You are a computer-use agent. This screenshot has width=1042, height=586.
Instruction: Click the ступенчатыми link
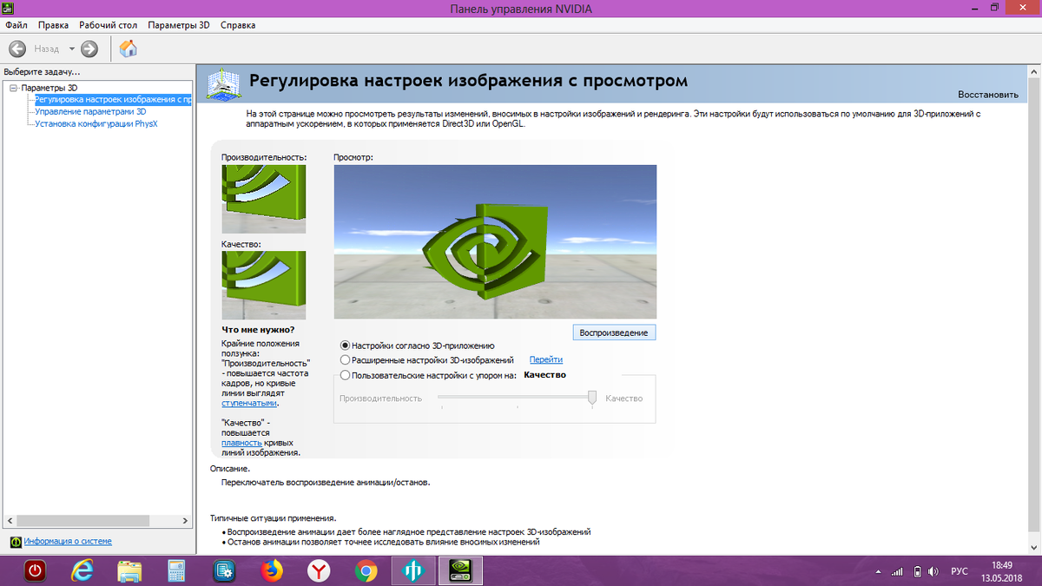click(x=249, y=403)
